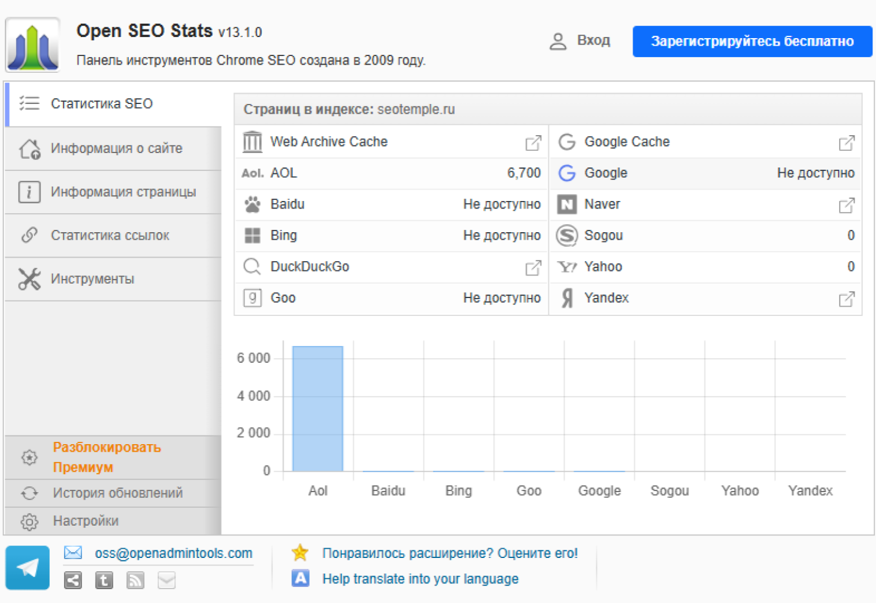Image resolution: width=876 pixels, height=603 pixels.
Task: Click the AOL 6,700 value
Action: tap(524, 173)
